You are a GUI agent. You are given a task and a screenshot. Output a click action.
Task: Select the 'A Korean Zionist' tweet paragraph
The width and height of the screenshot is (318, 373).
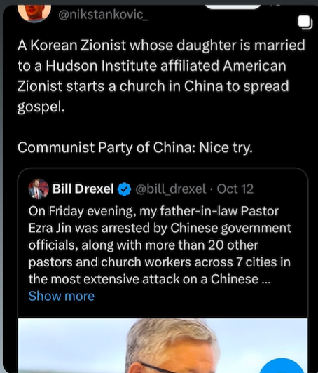pos(161,76)
